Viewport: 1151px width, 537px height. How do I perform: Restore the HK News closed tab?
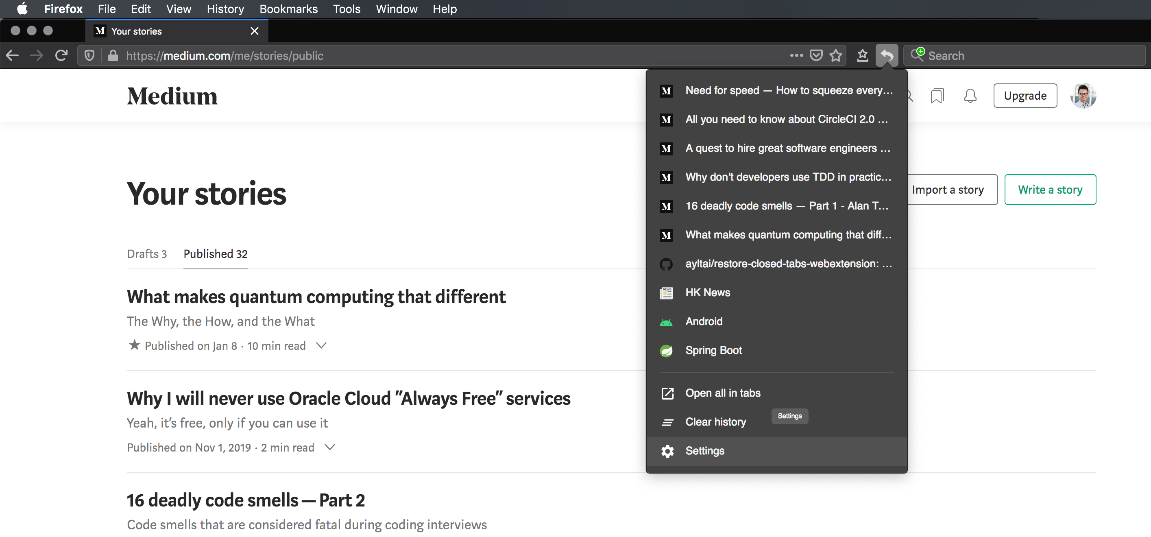point(708,293)
